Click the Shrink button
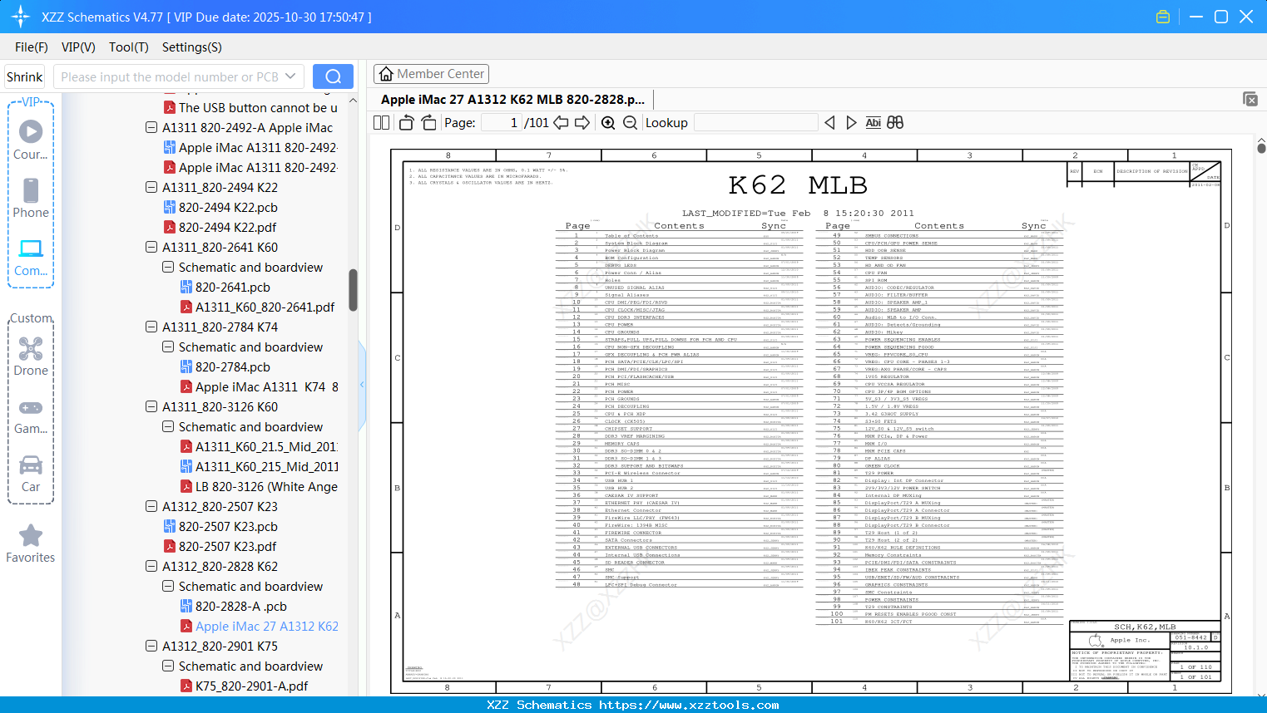Screen dimensions: 1267x713 [x=25, y=76]
